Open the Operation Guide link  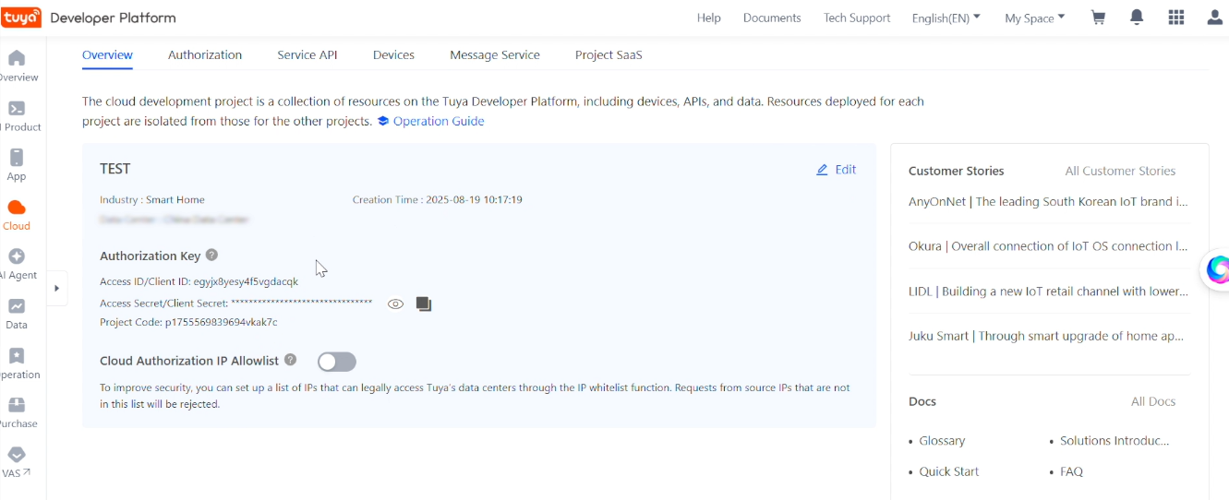click(438, 121)
